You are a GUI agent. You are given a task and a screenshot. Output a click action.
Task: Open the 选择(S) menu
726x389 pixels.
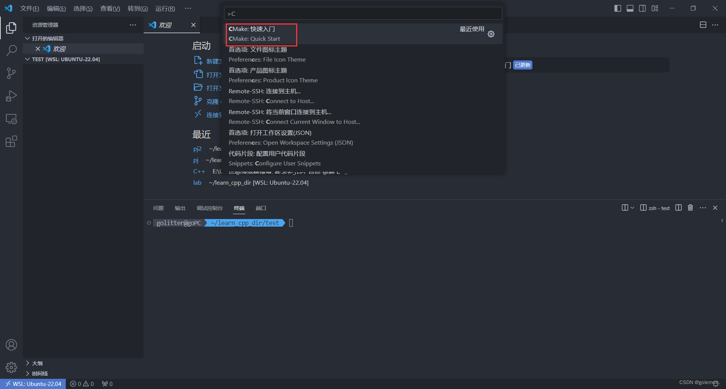[83, 8]
